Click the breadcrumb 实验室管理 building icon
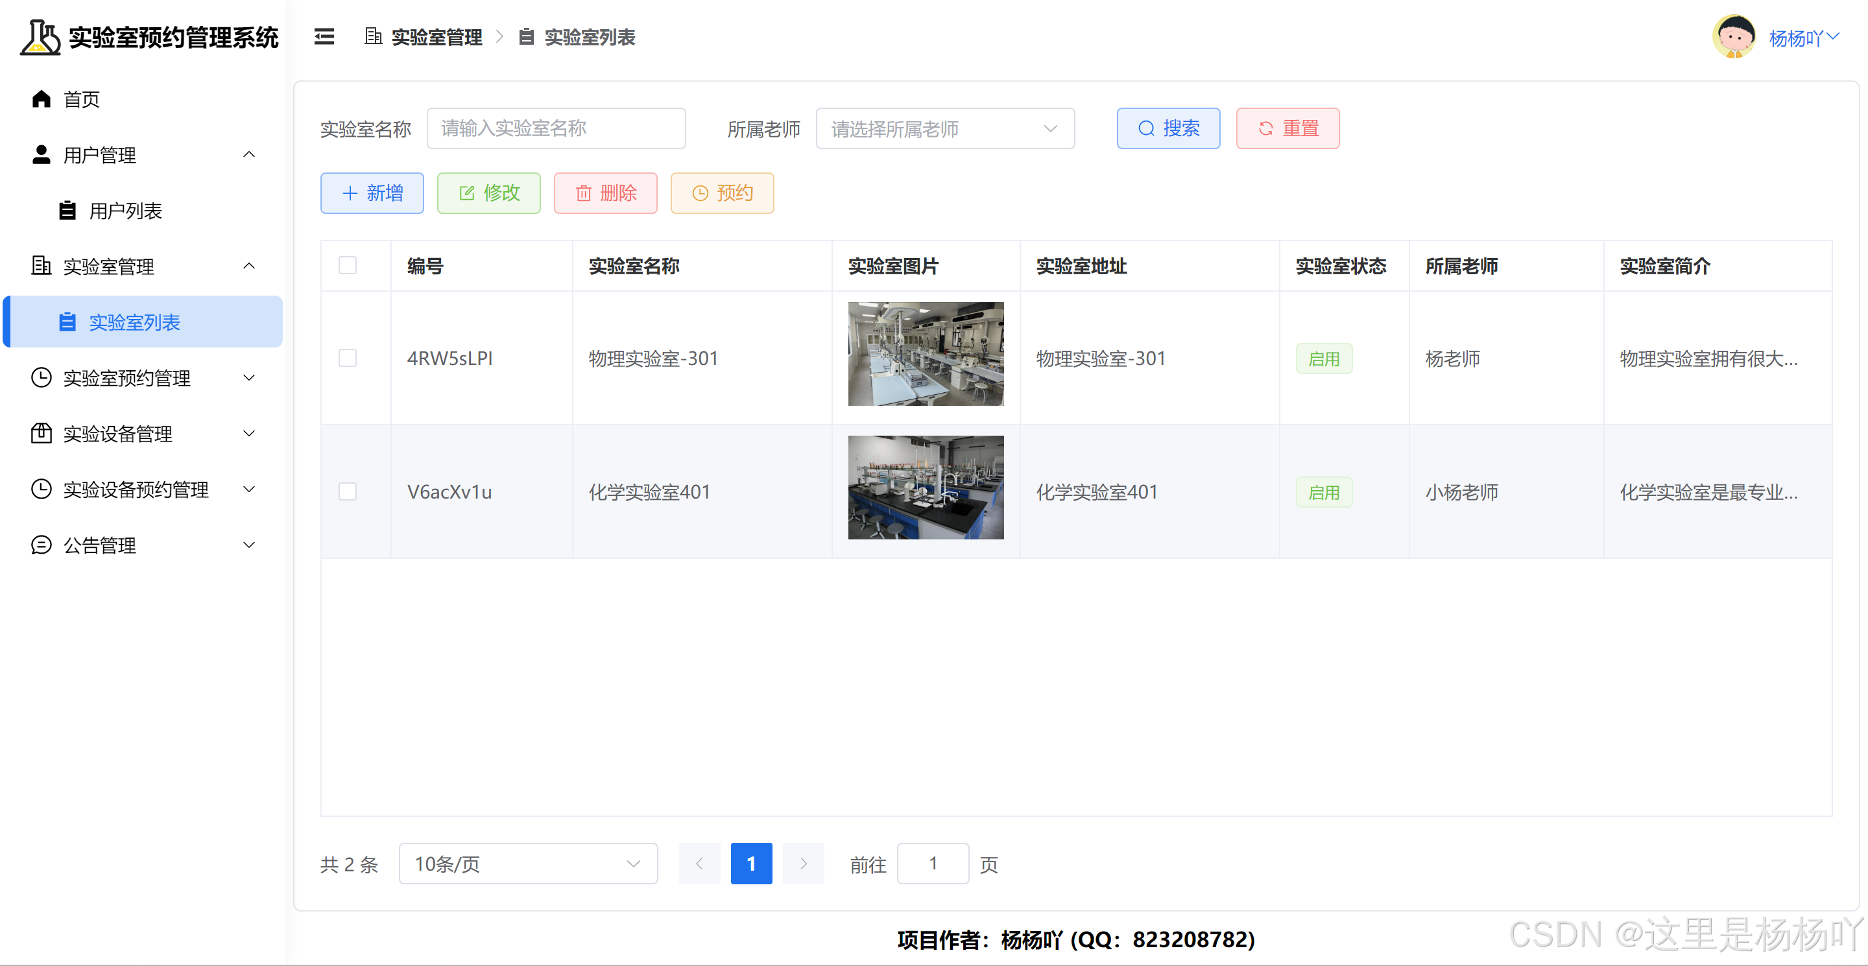 click(374, 36)
